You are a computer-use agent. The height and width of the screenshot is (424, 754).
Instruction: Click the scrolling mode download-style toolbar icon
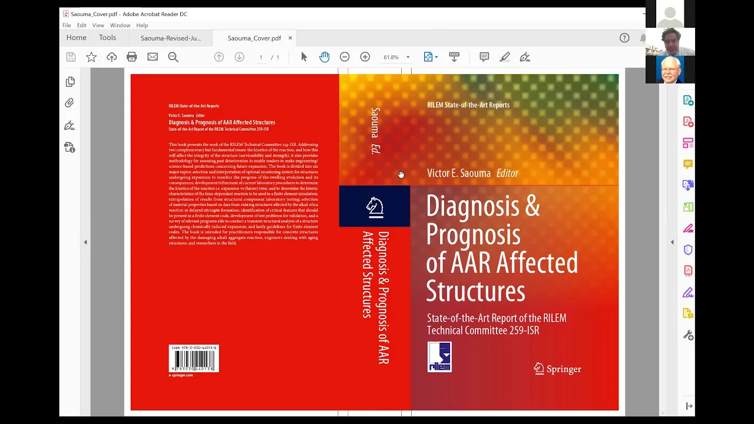coord(454,57)
